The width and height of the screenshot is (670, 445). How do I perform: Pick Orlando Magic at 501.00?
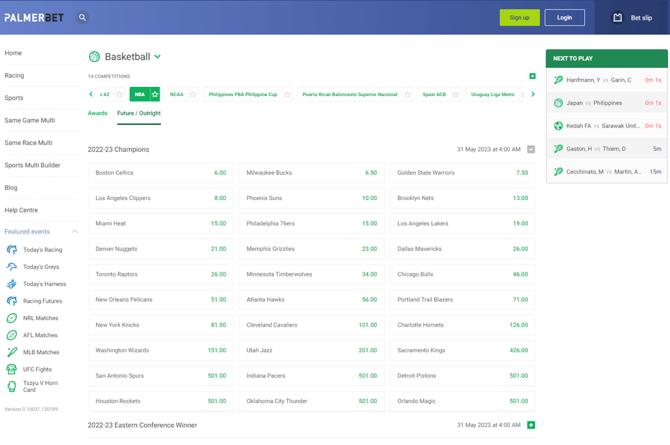click(463, 401)
